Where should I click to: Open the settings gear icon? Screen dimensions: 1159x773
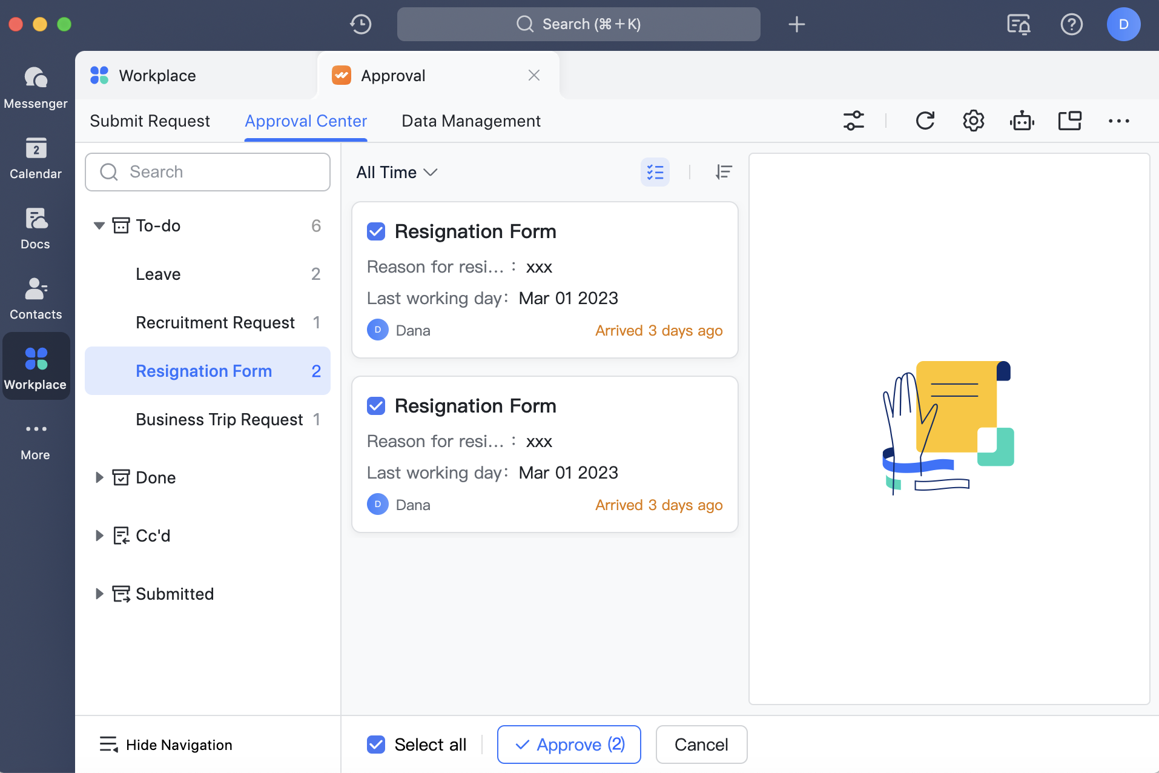(x=973, y=121)
